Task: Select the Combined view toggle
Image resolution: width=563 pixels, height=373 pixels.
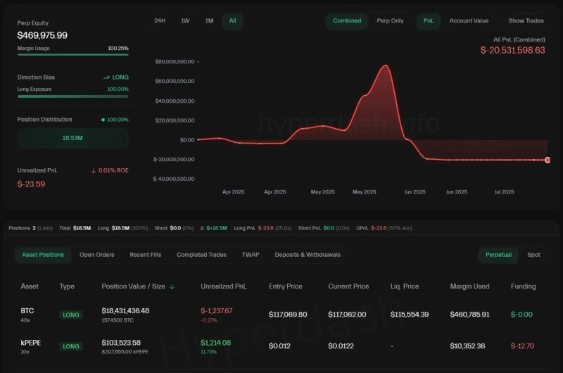Action: pyautogui.click(x=347, y=21)
